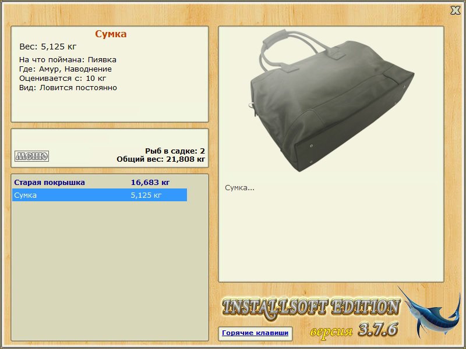
Task: Click the Оценивается с: 10 кг line
Action: point(63,79)
